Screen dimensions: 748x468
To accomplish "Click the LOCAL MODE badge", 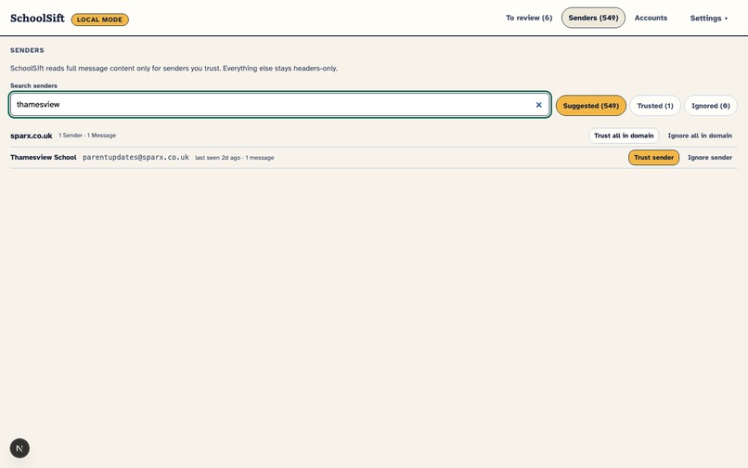I will (99, 19).
